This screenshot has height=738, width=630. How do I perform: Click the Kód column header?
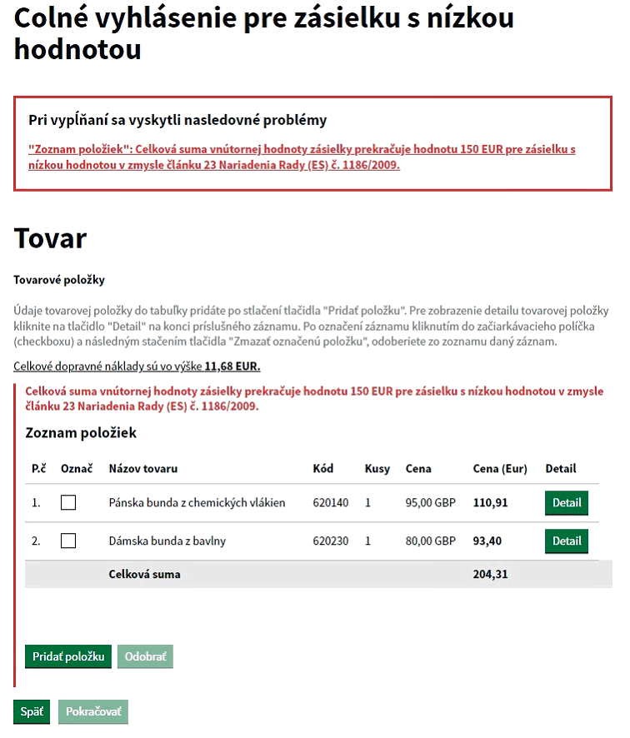coord(323,469)
